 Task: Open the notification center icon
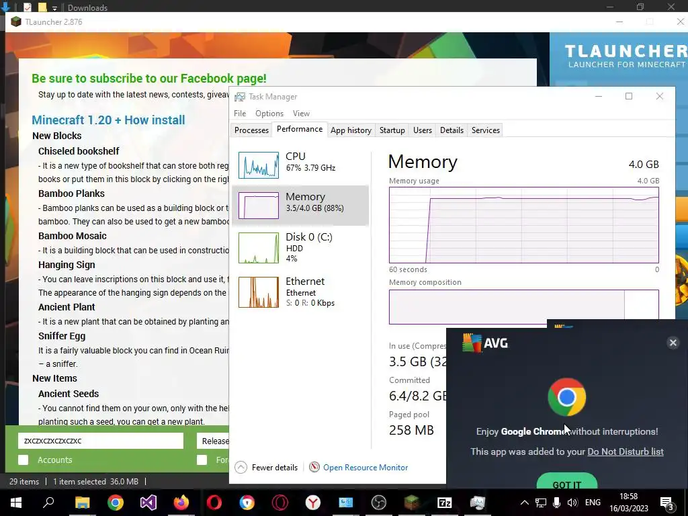667,503
